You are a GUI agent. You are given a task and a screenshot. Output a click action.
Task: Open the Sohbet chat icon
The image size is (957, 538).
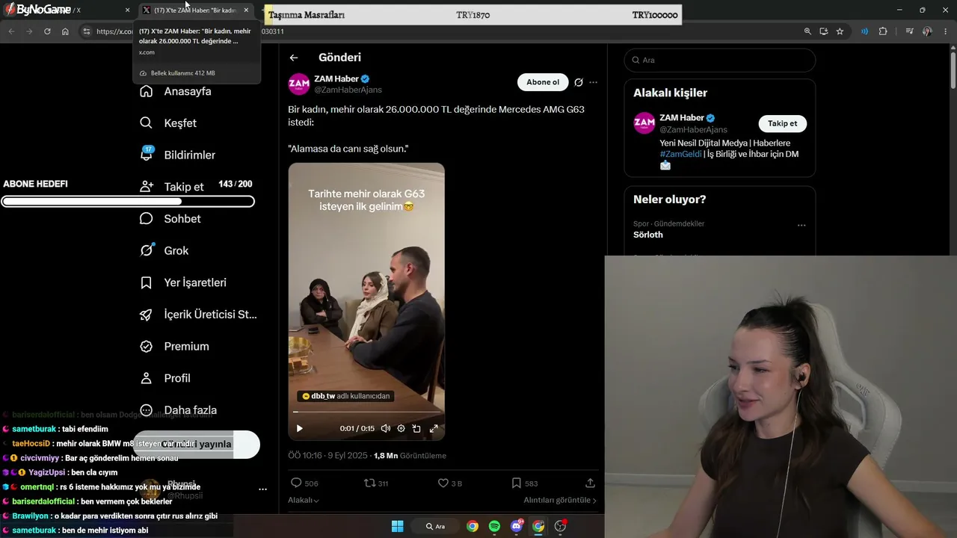click(147, 218)
